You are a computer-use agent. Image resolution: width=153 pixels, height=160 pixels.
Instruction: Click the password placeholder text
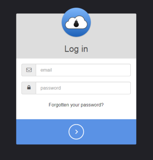(x=51, y=88)
